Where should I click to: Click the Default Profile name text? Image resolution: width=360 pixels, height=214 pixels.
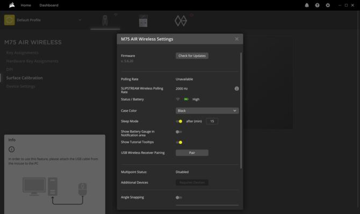(x=28, y=20)
